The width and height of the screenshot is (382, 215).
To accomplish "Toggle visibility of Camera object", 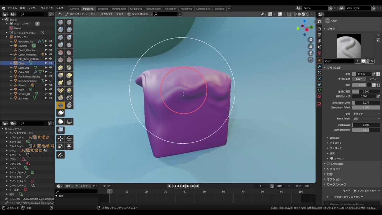I will 51,46.
